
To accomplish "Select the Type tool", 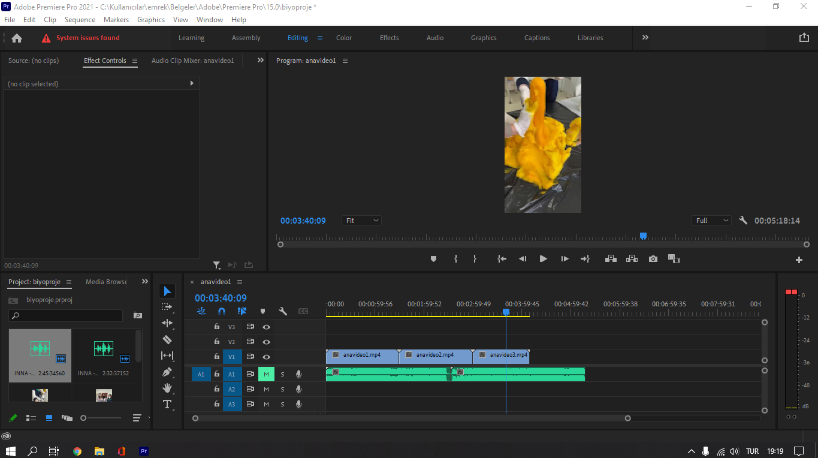I will 167,404.
